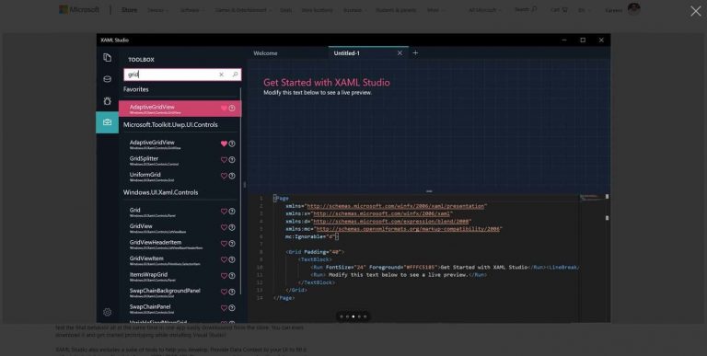
Task: Favorite the SwapChainBackgroundPanel control
Action: coord(224,292)
